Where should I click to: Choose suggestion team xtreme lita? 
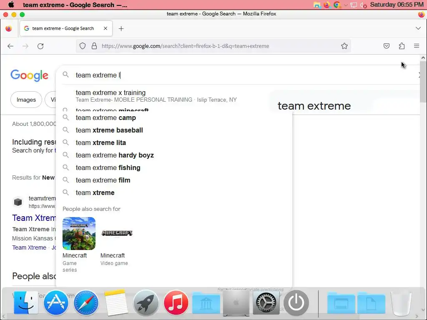click(174, 142)
